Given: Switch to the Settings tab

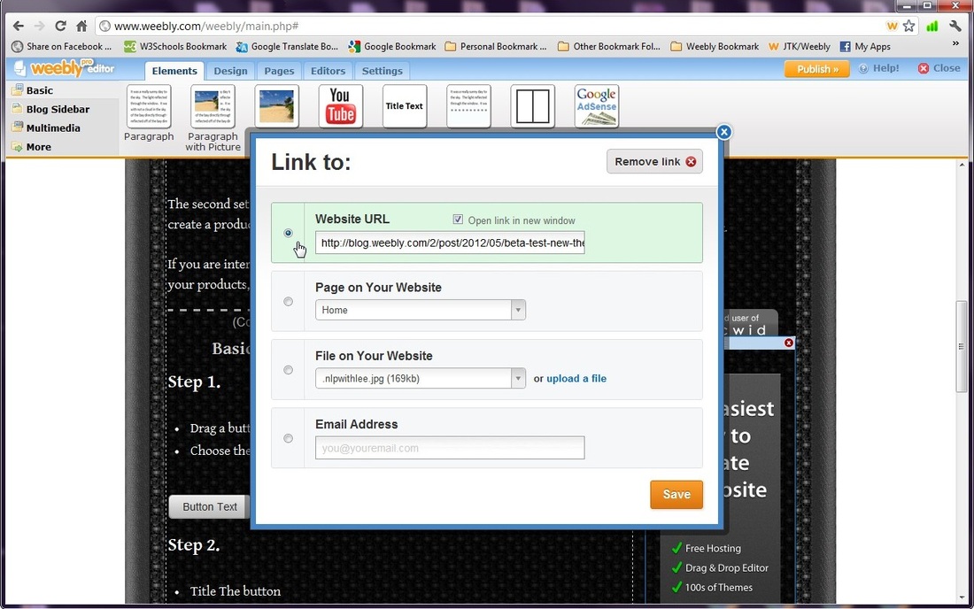Looking at the screenshot, I should coord(382,71).
